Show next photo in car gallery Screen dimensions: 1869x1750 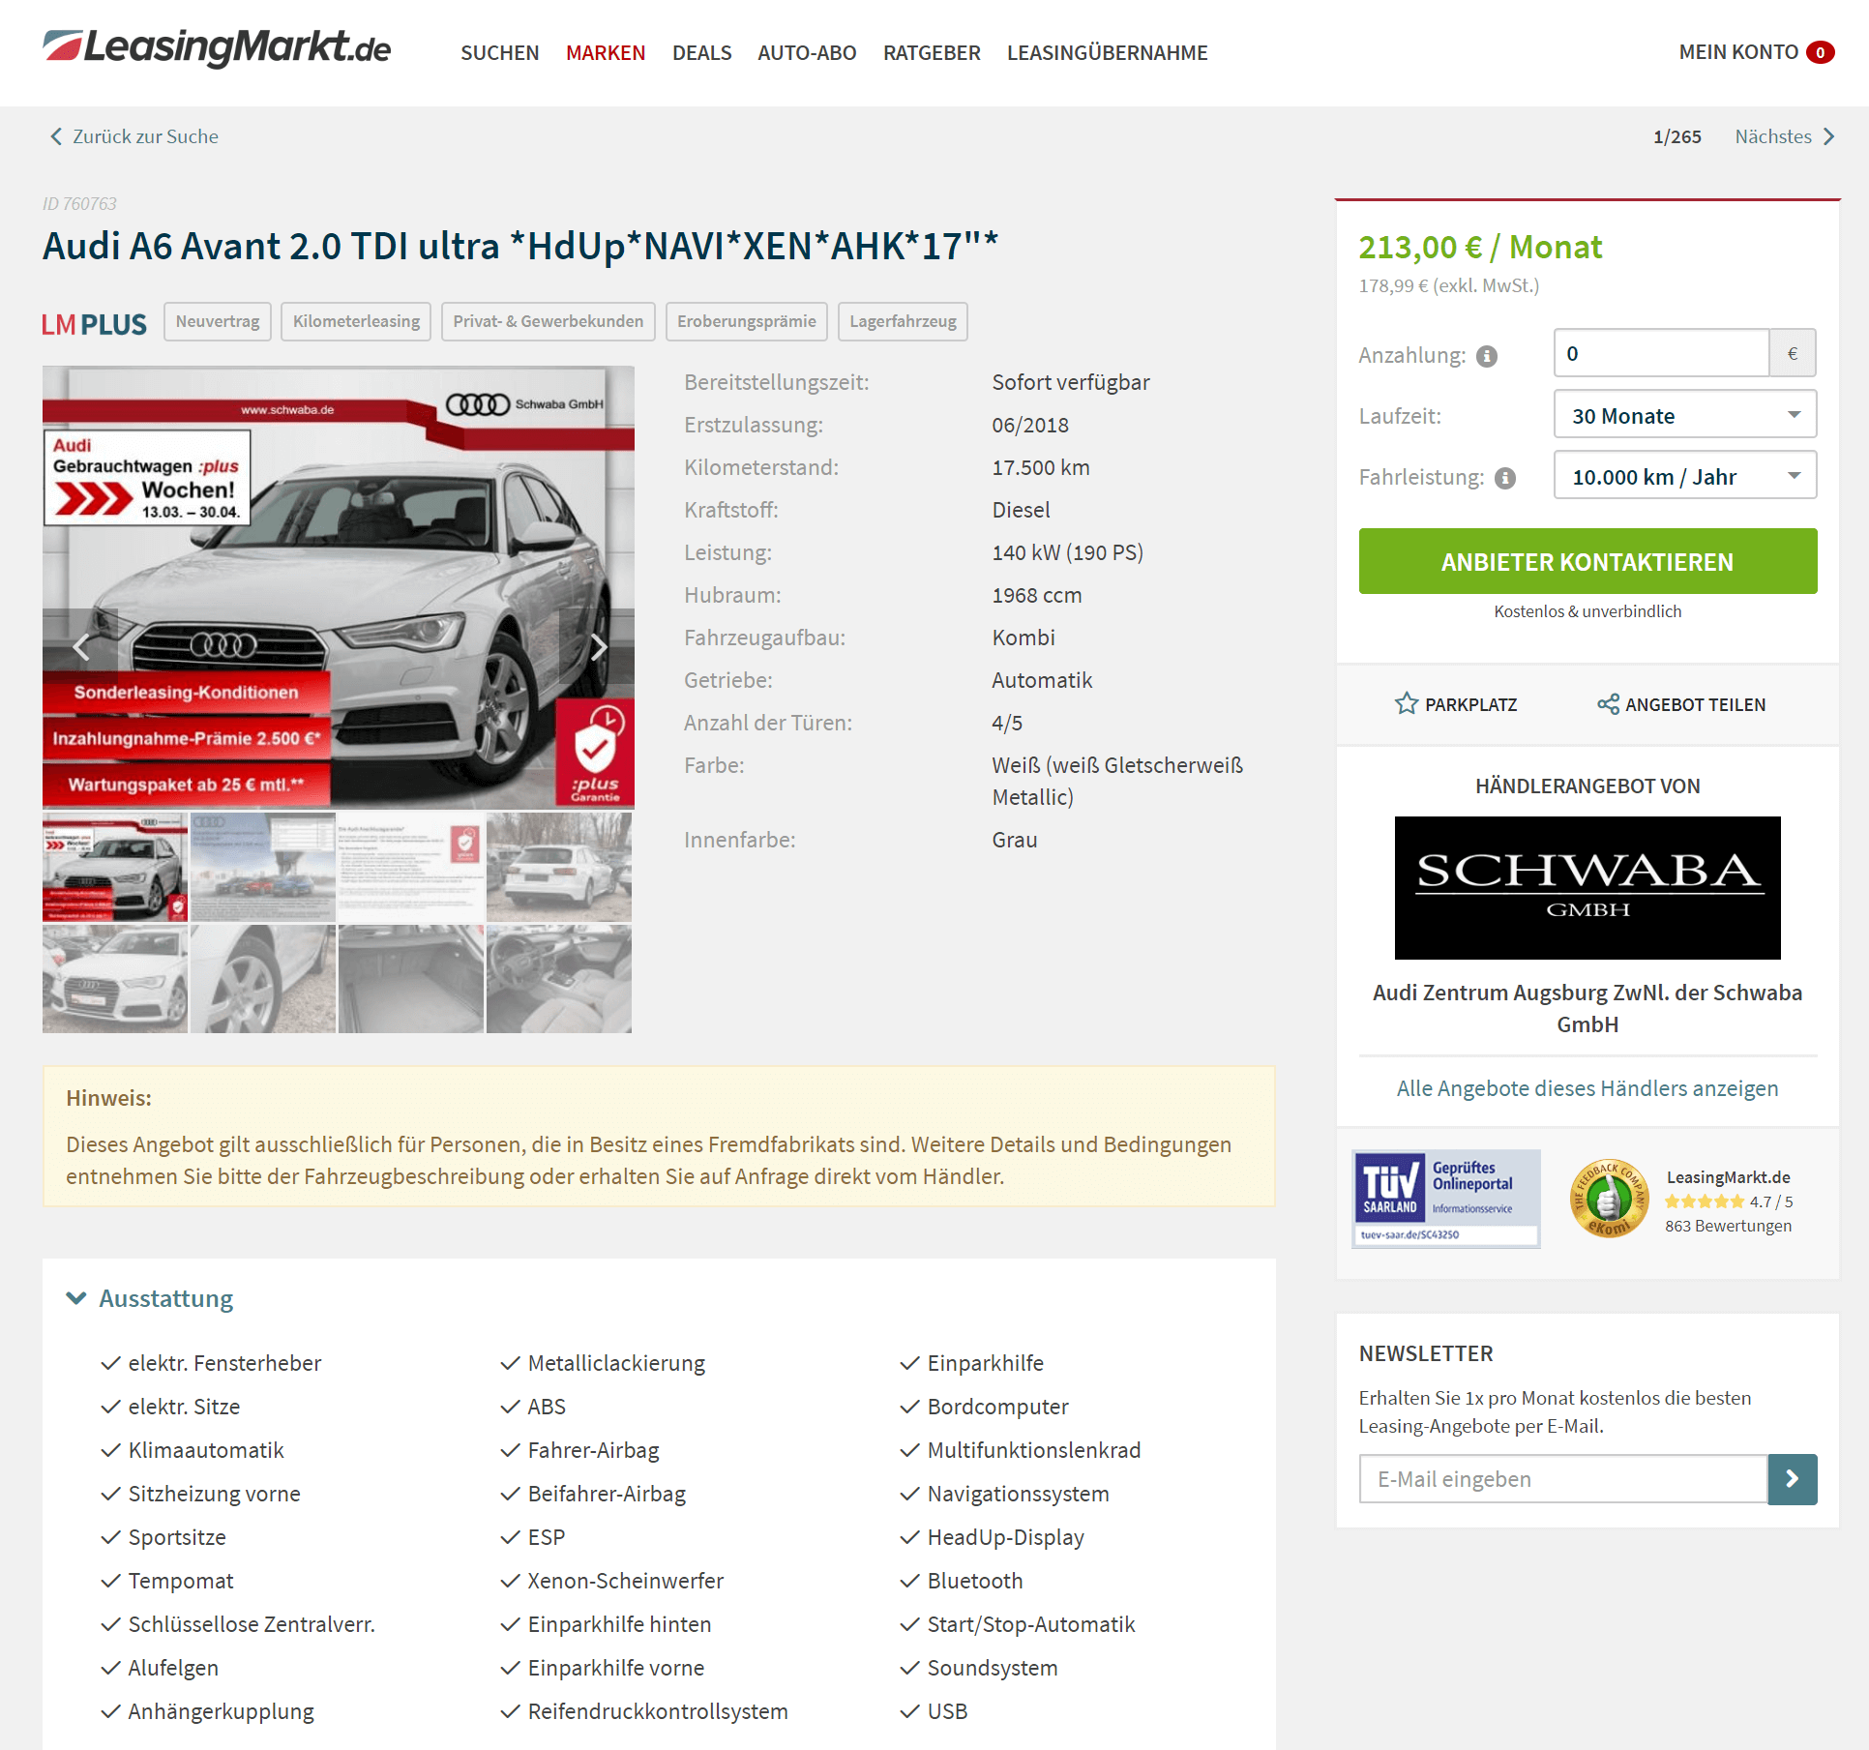[597, 646]
